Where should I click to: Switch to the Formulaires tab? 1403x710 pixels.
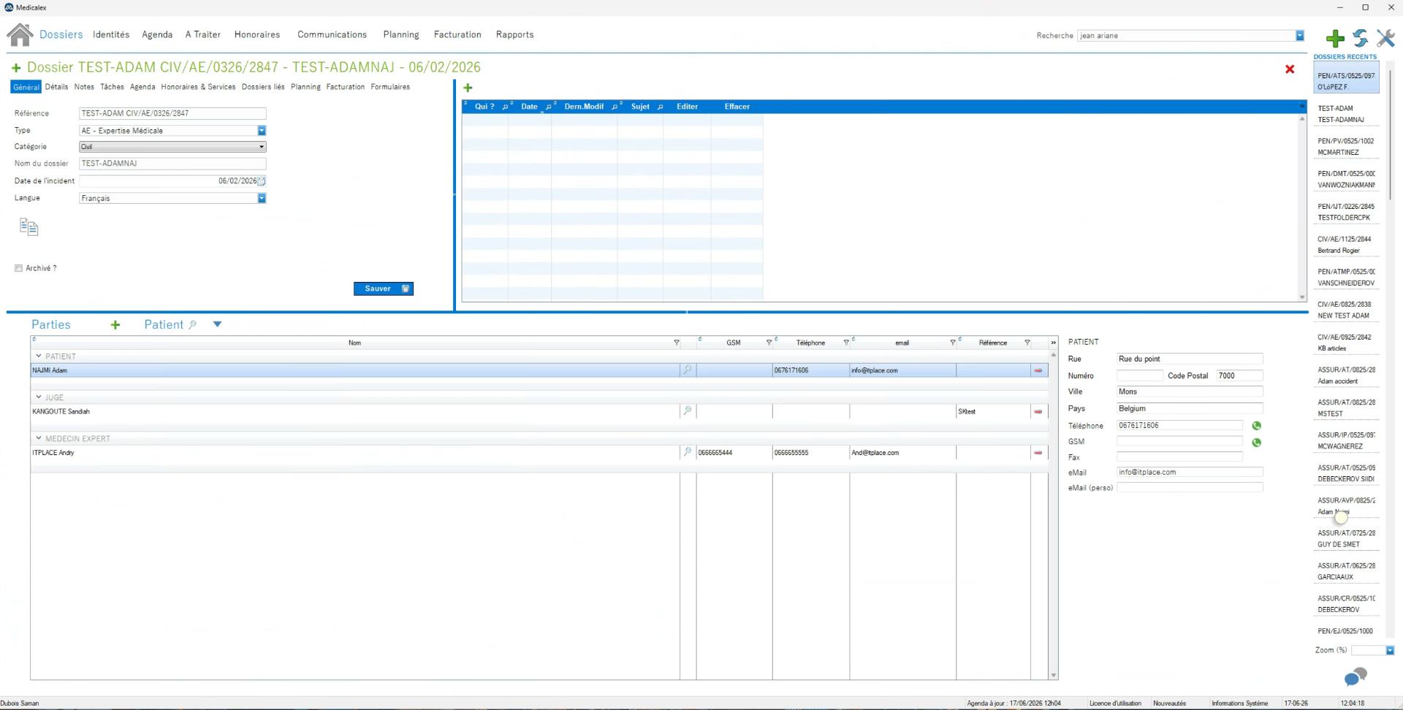390,87
